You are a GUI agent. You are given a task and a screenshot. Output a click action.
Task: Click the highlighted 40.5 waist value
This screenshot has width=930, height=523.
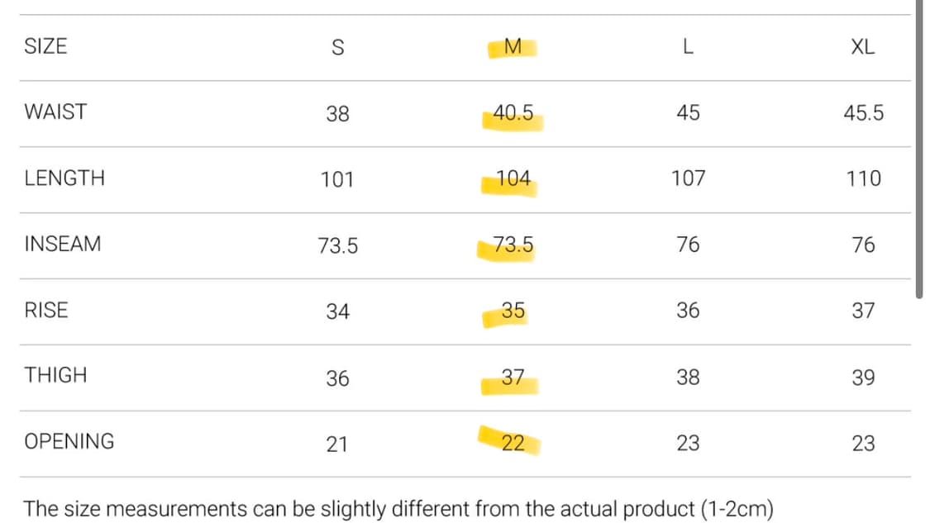[513, 113]
